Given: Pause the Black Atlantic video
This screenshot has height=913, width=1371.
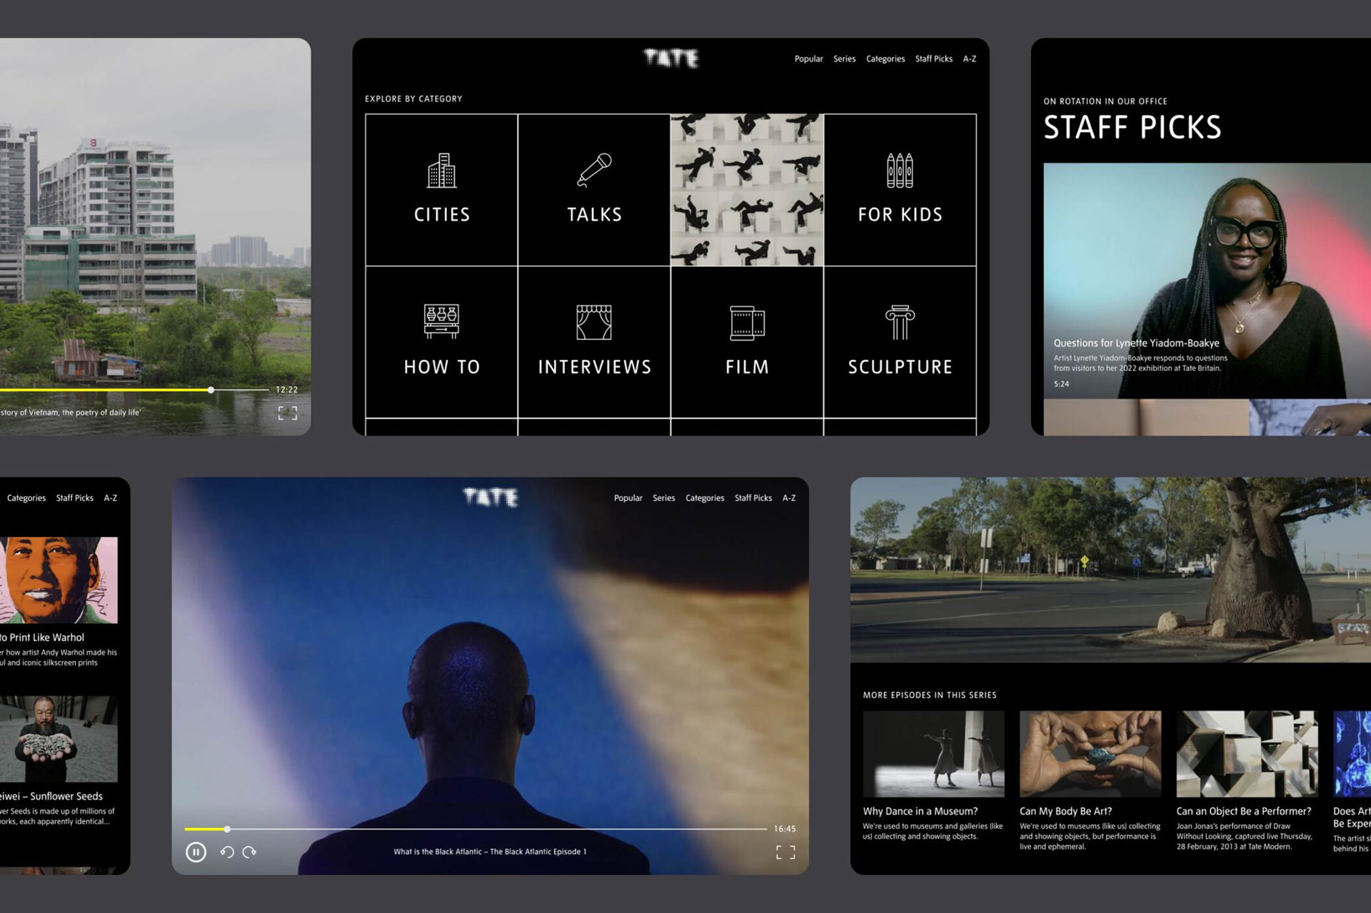Looking at the screenshot, I should click(x=196, y=852).
